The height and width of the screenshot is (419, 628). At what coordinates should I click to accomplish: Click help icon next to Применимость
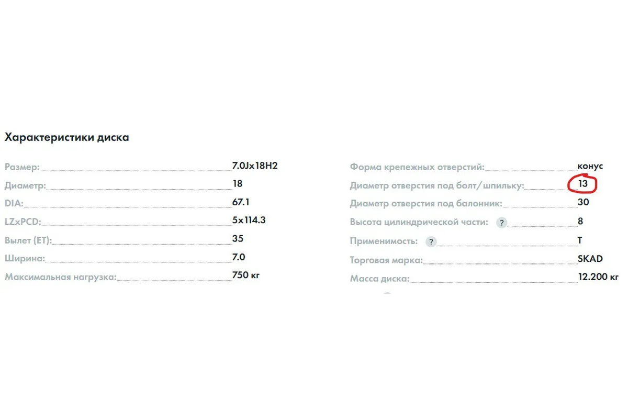pyautogui.click(x=431, y=241)
